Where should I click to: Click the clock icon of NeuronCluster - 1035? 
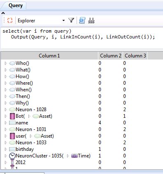(12, 156)
